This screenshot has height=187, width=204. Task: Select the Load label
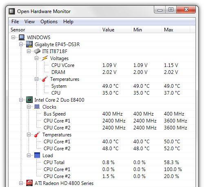(48, 156)
